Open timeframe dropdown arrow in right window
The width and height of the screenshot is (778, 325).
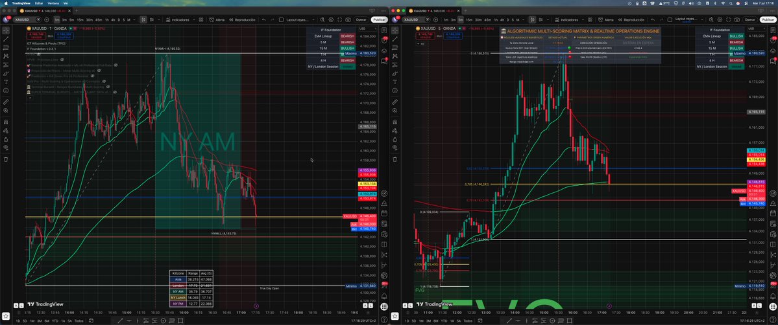point(524,20)
